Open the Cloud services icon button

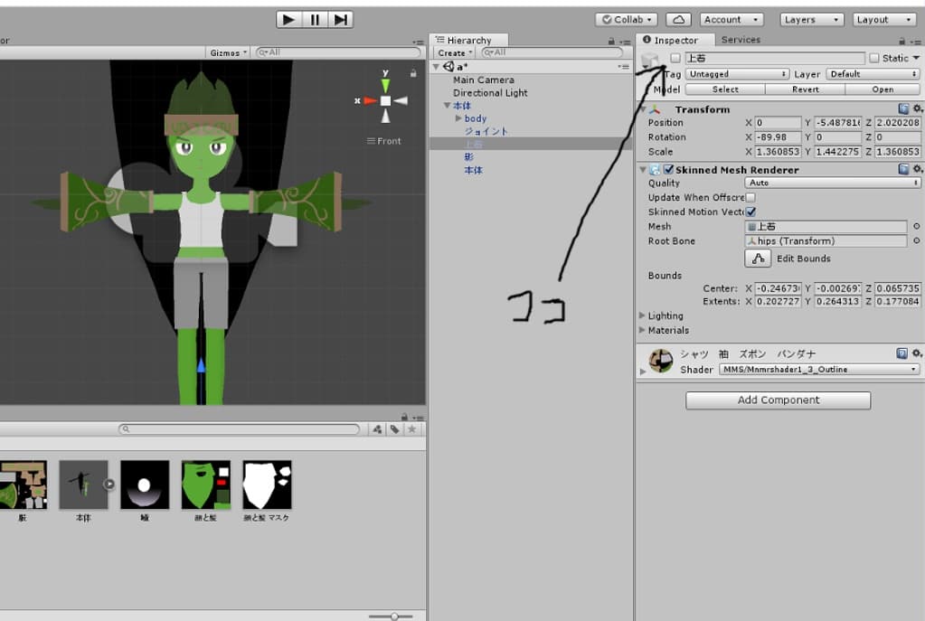(678, 19)
